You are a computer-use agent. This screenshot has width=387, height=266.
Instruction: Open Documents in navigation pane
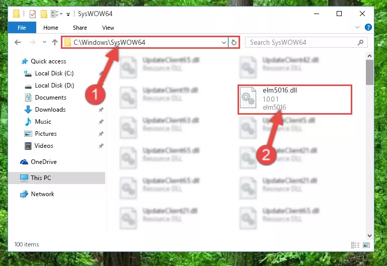51,98
